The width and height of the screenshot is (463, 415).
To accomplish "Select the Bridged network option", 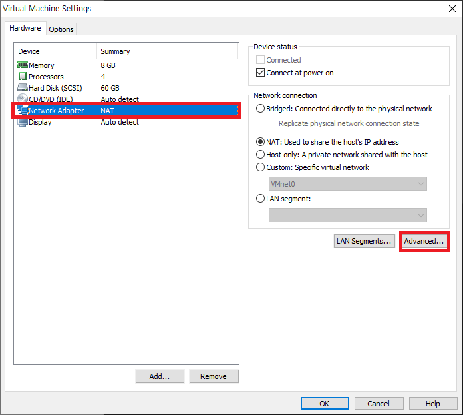I will click(260, 109).
